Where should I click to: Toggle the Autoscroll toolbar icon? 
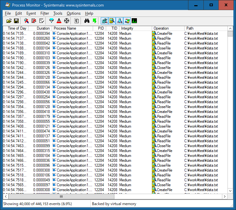coord(34,21)
